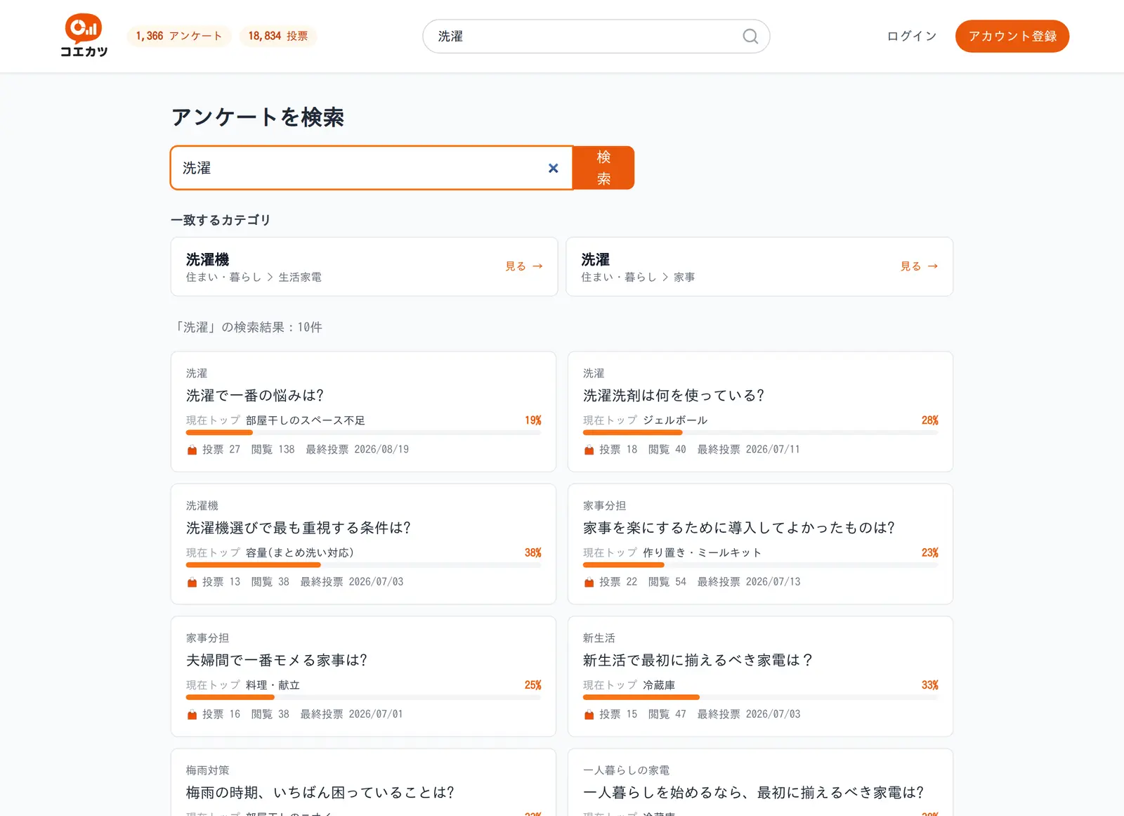Click the vote icon on 家事を楽にするために card
Image resolution: width=1124 pixels, height=816 pixels.
pos(589,582)
